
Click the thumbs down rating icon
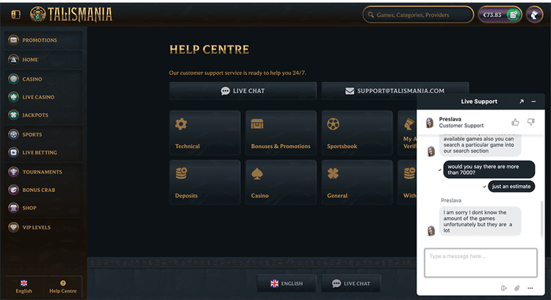click(x=530, y=122)
